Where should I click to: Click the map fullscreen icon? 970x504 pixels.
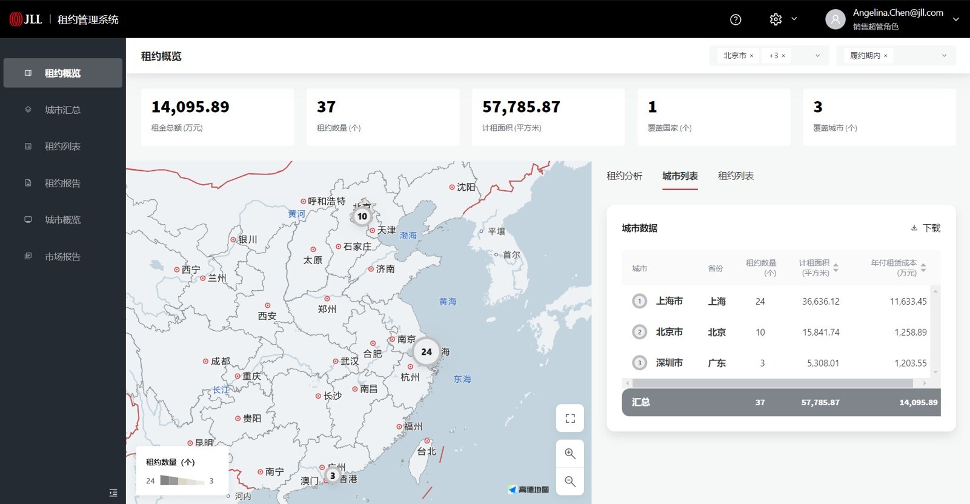coord(570,418)
